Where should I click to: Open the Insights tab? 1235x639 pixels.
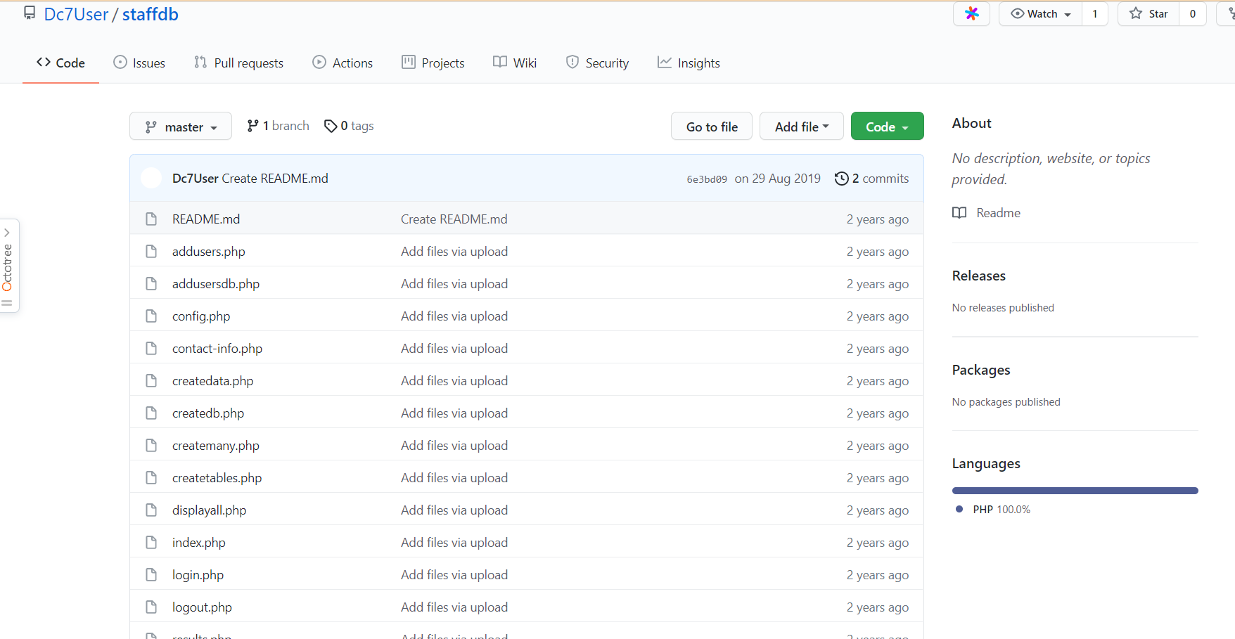click(x=689, y=63)
